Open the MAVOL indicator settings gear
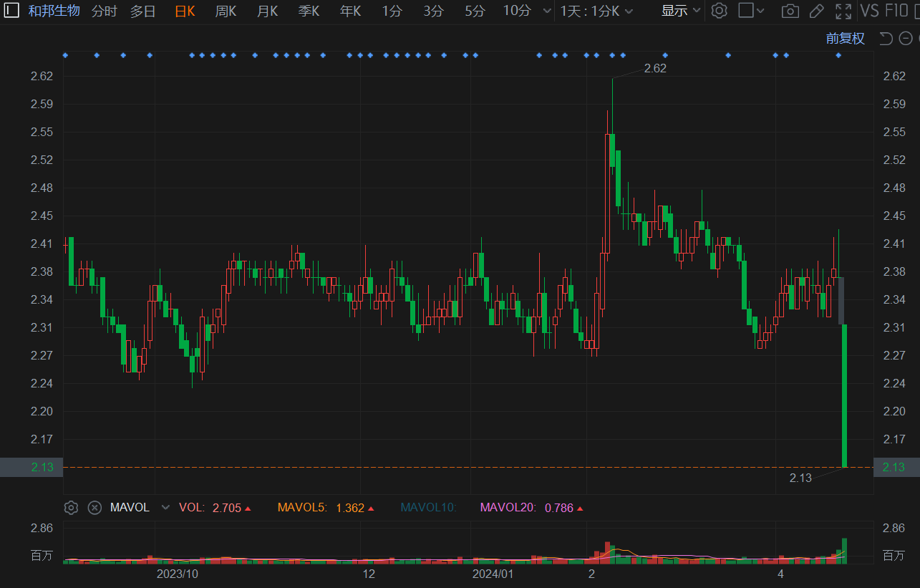 (71, 508)
